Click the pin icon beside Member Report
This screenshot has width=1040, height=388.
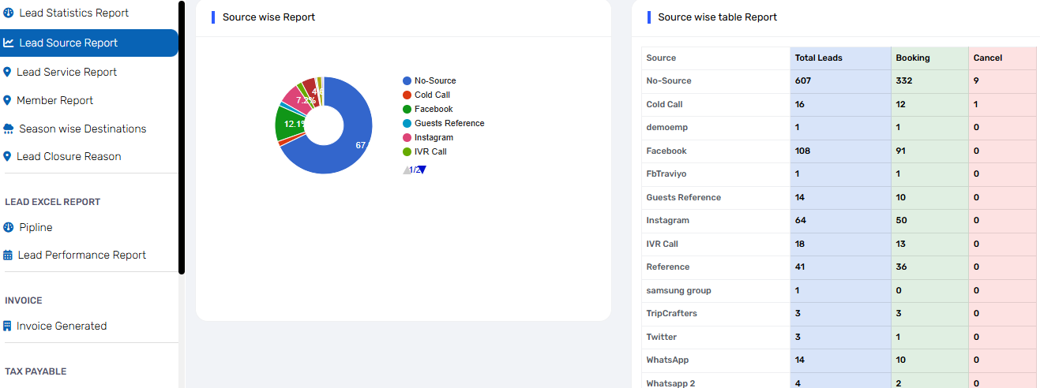click(x=8, y=100)
